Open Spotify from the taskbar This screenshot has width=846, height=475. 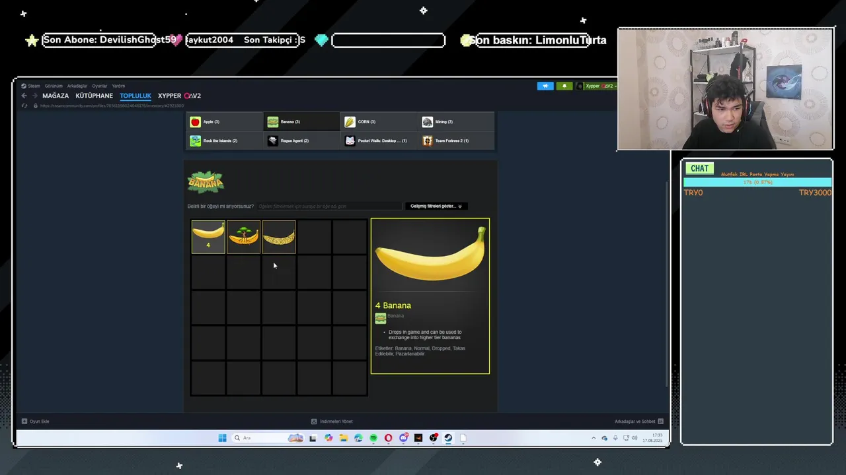[373, 438]
